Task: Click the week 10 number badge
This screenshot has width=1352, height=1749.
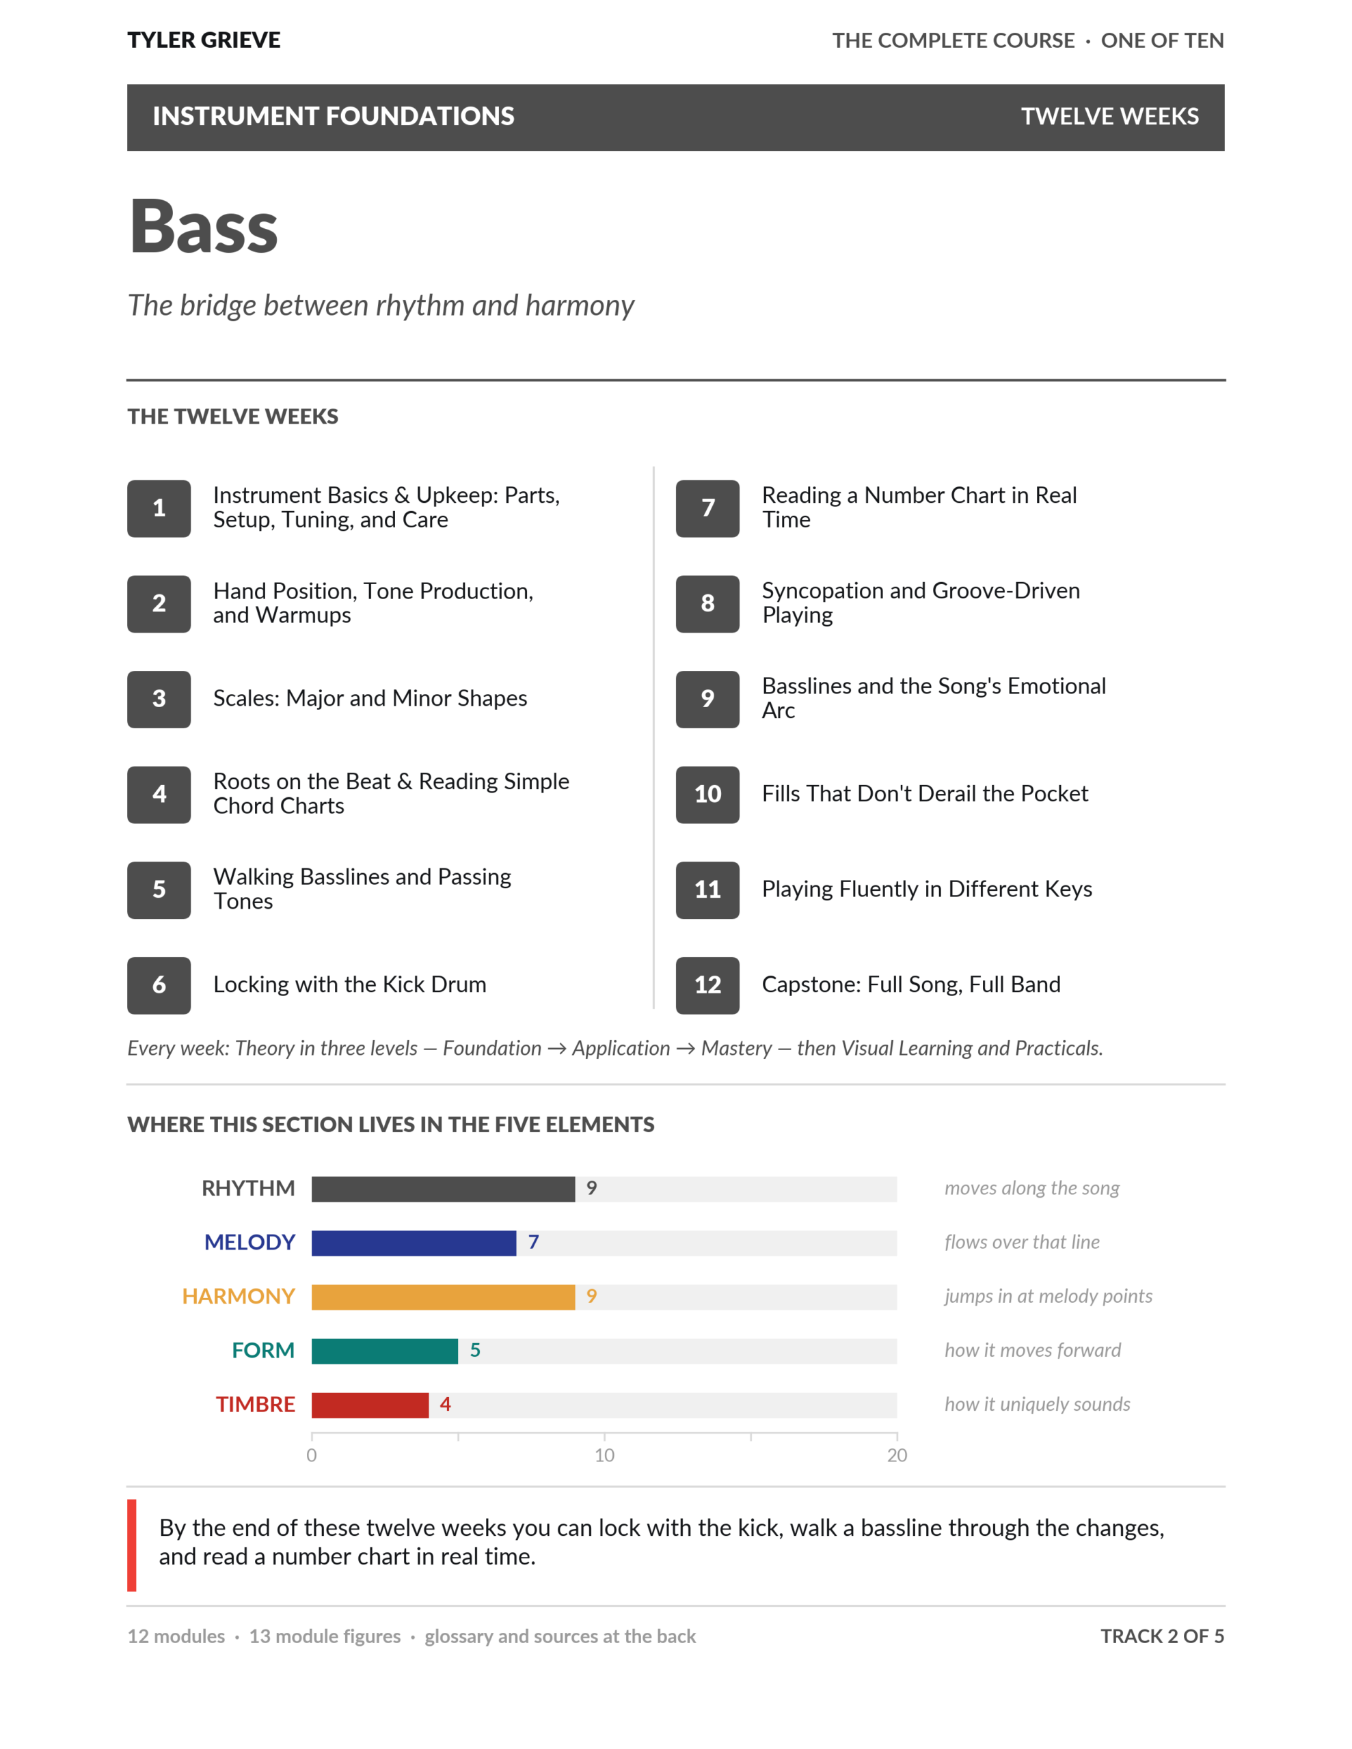Action: pyautogui.click(x=707, y=794)
